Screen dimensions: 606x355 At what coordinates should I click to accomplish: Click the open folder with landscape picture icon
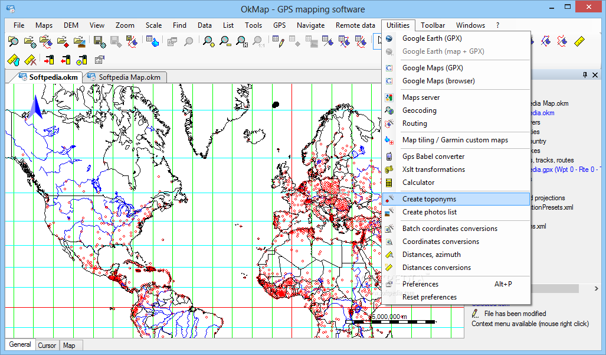tap(79, 41)
